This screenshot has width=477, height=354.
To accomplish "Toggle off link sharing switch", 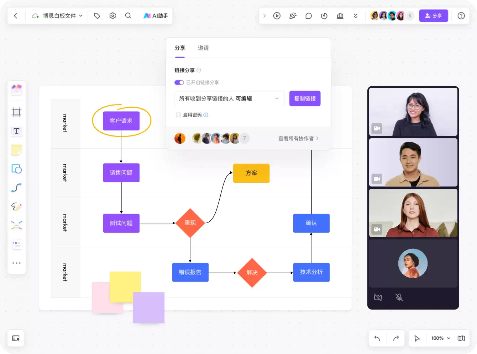I will [179, 82].
